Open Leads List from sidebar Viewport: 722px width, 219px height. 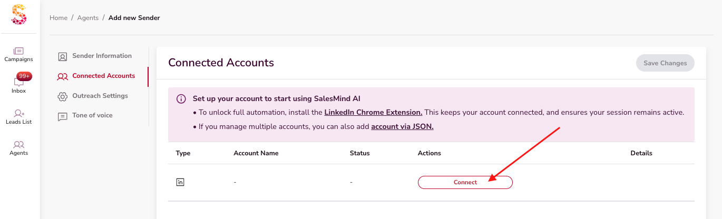pos(19,113)
